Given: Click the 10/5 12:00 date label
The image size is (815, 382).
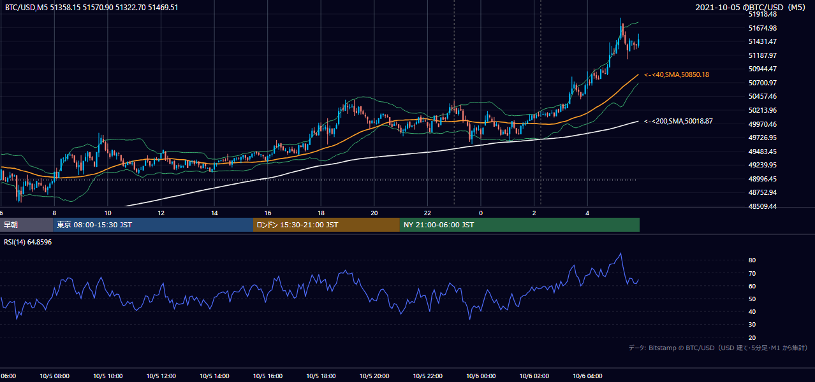Looking at the screenshot, I should (x=161, y=376).
